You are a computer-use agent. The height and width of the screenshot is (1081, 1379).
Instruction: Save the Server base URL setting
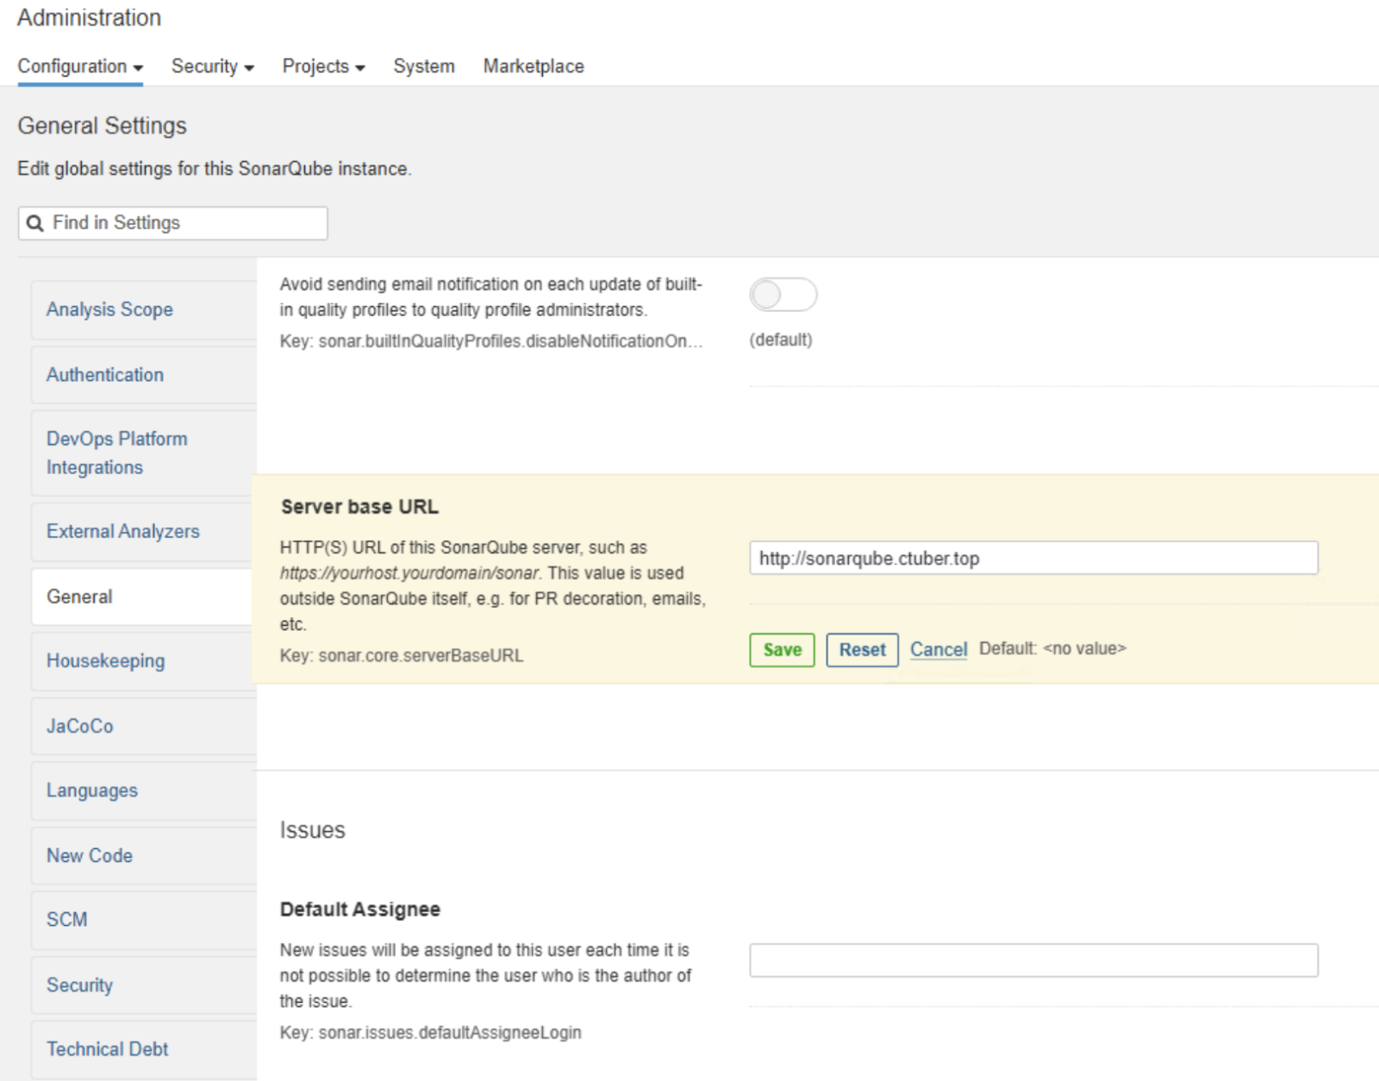pos(782,650)
